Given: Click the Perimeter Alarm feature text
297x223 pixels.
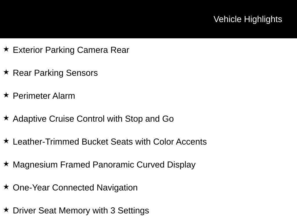Looking at the screenshot, I should (x=44, y=96).
